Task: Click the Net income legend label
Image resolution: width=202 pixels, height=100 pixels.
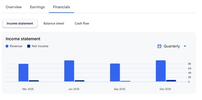Action: pyautogui.click(x=40, y=46)
